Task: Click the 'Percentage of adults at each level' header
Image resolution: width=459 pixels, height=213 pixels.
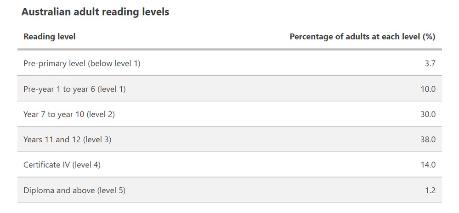Action: (x=355, y=37)
